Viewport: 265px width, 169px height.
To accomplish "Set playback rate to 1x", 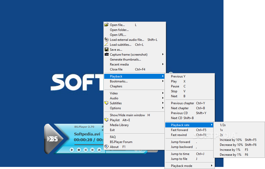I will (239, 130).
